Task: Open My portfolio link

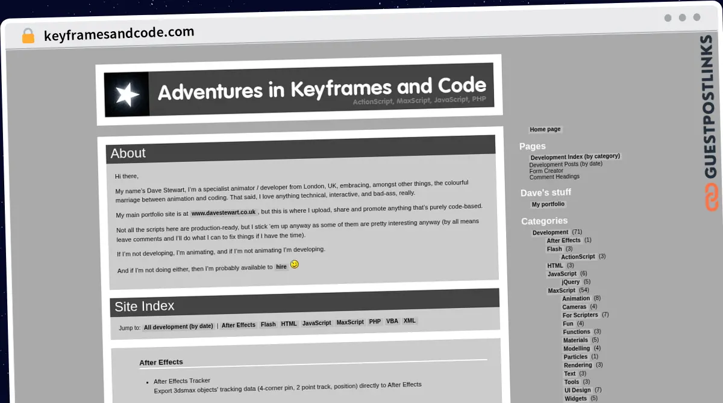Action: (x=548, y=205)
